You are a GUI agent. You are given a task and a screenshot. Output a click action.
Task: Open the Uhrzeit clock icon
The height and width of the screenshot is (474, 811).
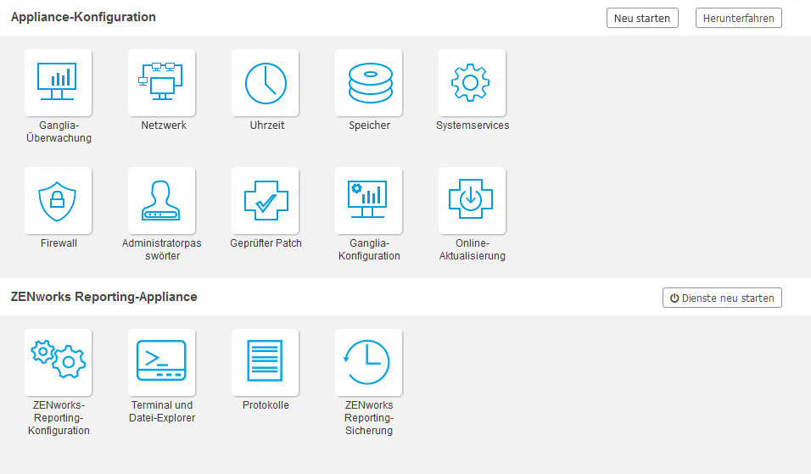[265, 83]
